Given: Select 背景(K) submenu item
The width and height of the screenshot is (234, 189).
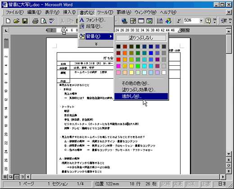Looking at the screenshot, I should point(96,36).
